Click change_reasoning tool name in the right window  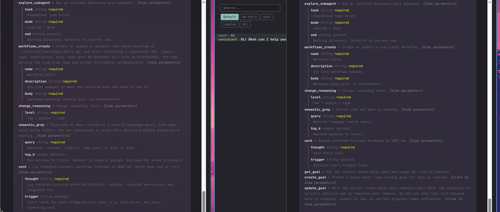tap(320, 91)
